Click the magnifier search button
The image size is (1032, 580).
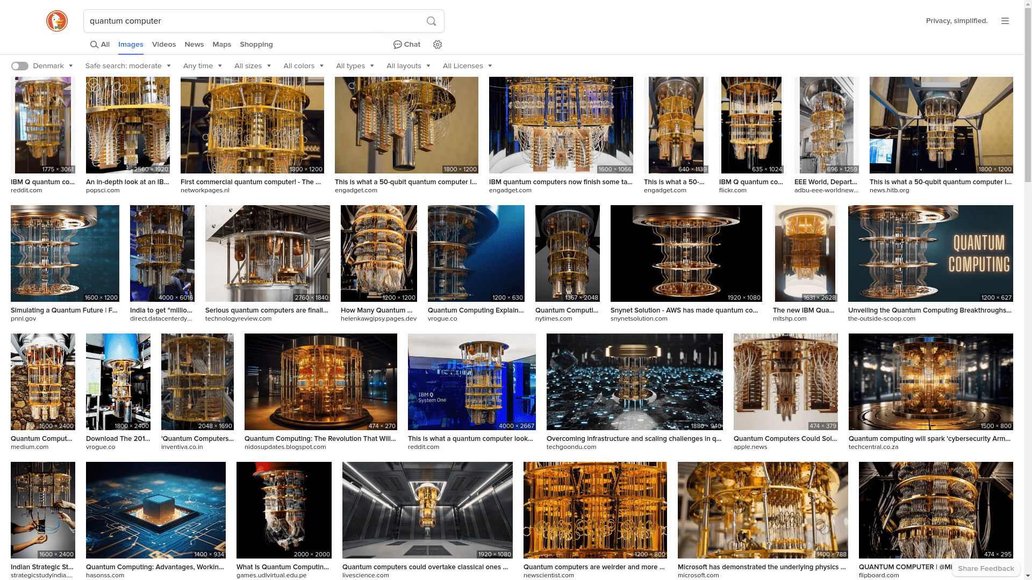[431, 21]
